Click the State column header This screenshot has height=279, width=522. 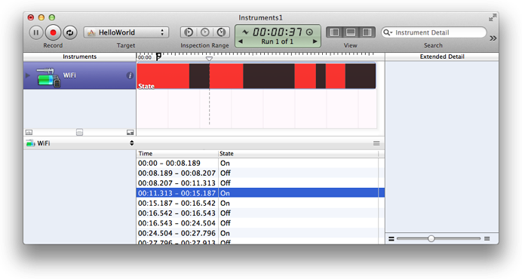click(298, 154)
